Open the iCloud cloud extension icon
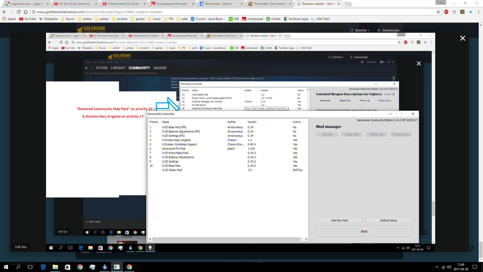The height and width of the screenshot is (272, 483). [470, 12]
